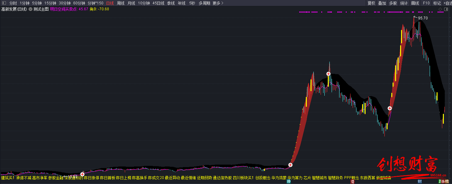Select the 10分钟 period
Image resolution: width=452 pixels, height=184 pixels.
pos(144,3)
